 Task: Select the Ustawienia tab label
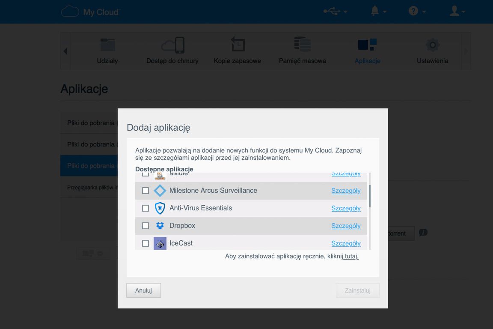tap(432, 61)
